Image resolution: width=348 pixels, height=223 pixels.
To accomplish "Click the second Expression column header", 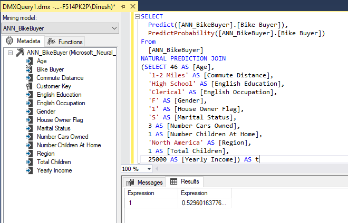I will (205, 193).
